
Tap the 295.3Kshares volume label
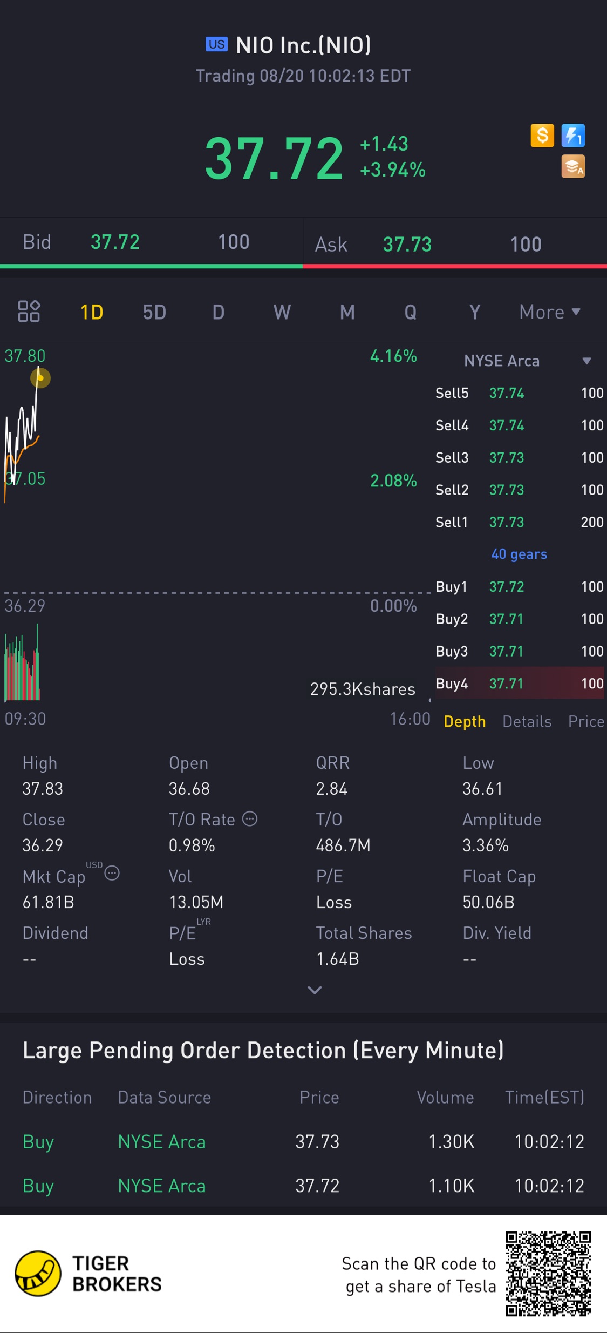click(363, 689)
